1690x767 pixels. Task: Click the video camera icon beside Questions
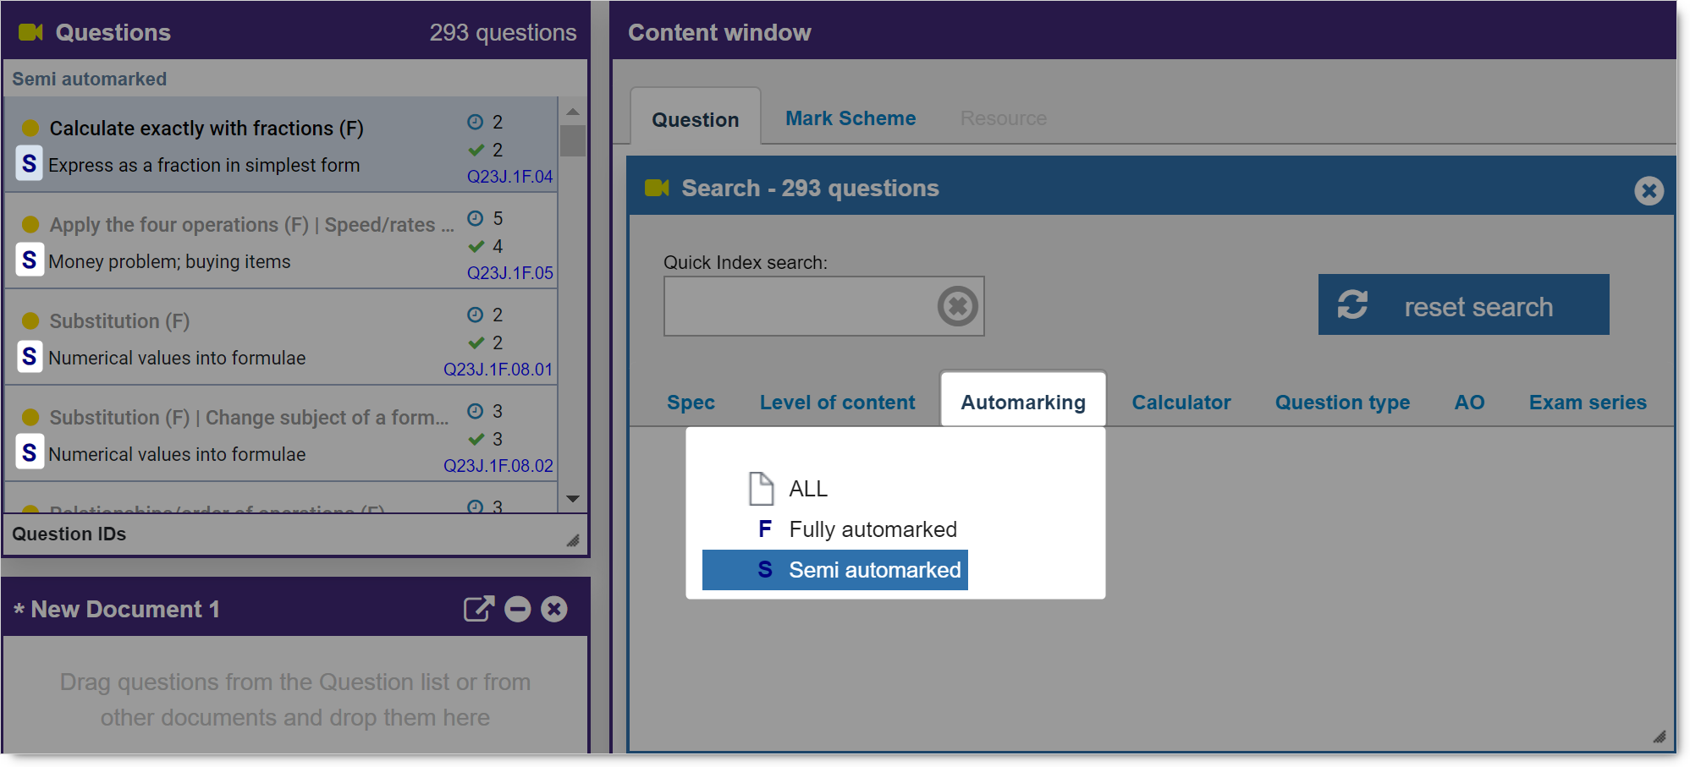tap(30, 32)
